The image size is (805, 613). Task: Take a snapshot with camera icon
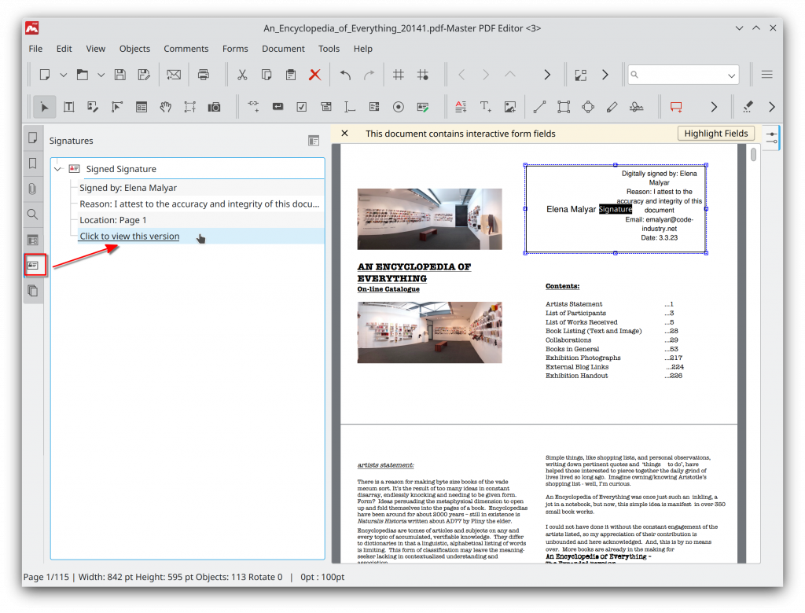coord(214,107)
